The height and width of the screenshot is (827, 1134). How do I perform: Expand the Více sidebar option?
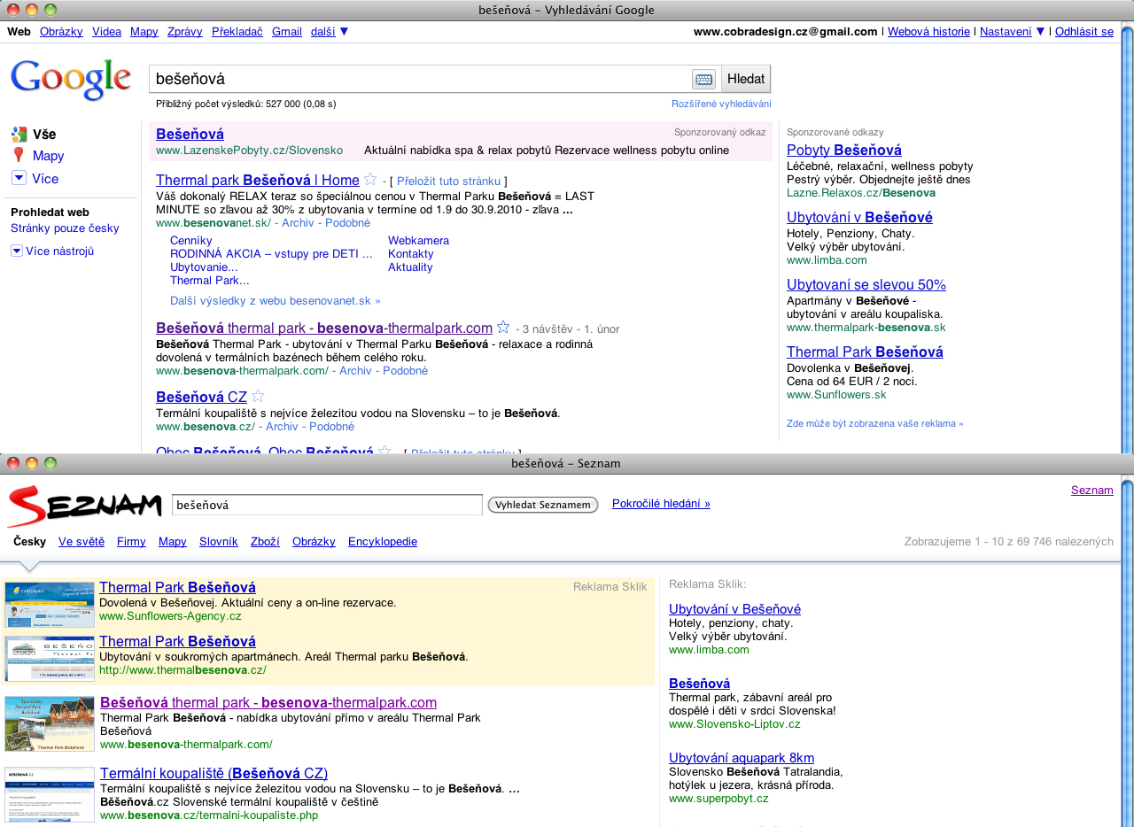19,178
